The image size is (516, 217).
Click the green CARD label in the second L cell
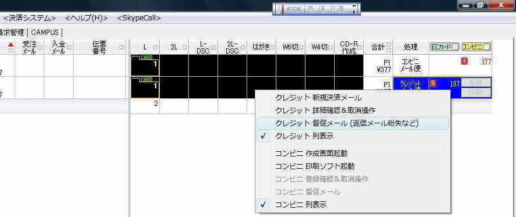tap(146, 80)
